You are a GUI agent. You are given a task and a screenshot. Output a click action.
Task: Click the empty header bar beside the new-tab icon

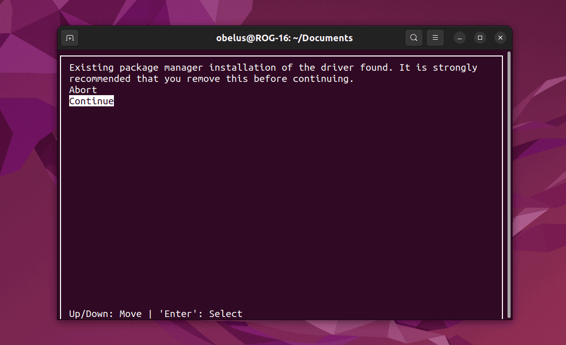(x=144, y=38)
